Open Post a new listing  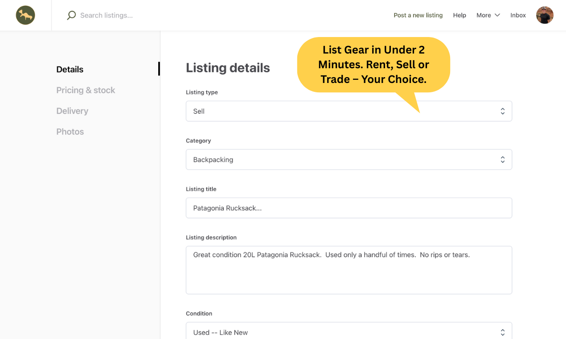coord(418,15)
